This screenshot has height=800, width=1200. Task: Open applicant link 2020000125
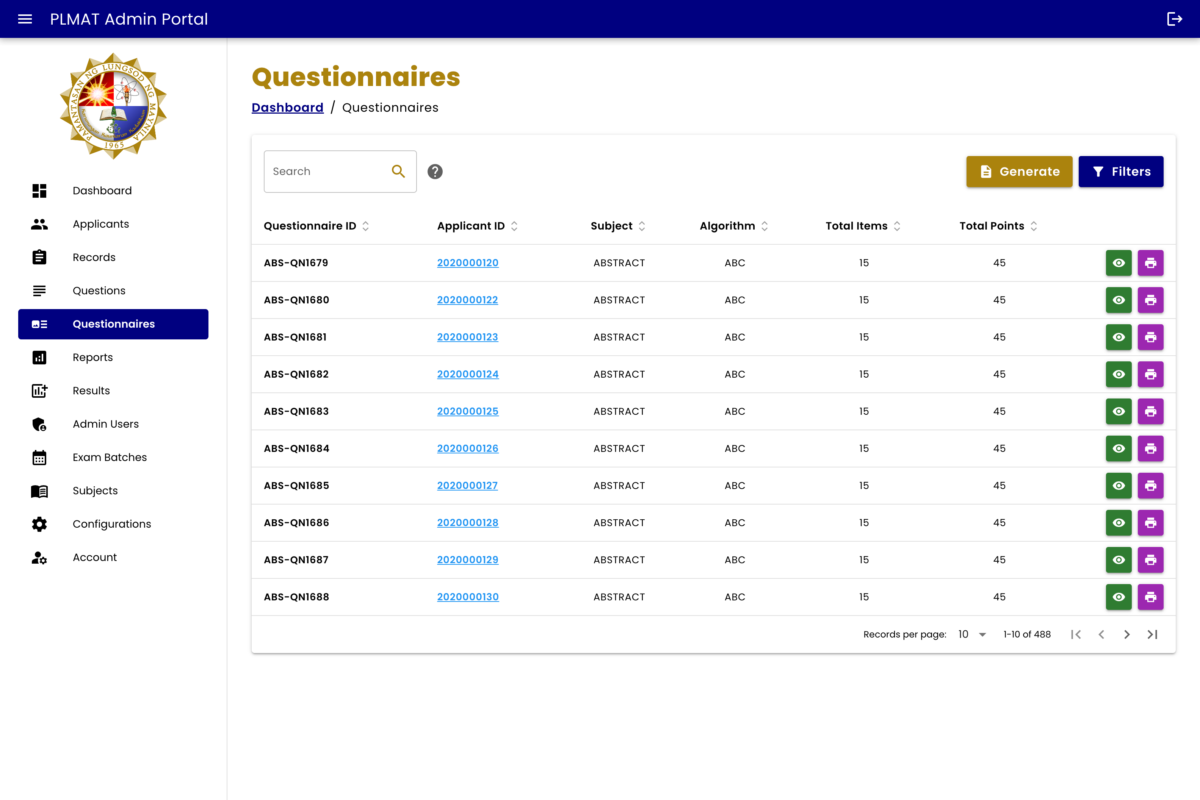pos(468,411)
